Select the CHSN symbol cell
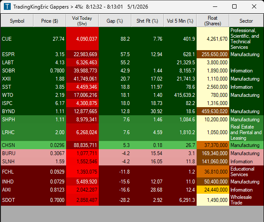 (17, 145)
